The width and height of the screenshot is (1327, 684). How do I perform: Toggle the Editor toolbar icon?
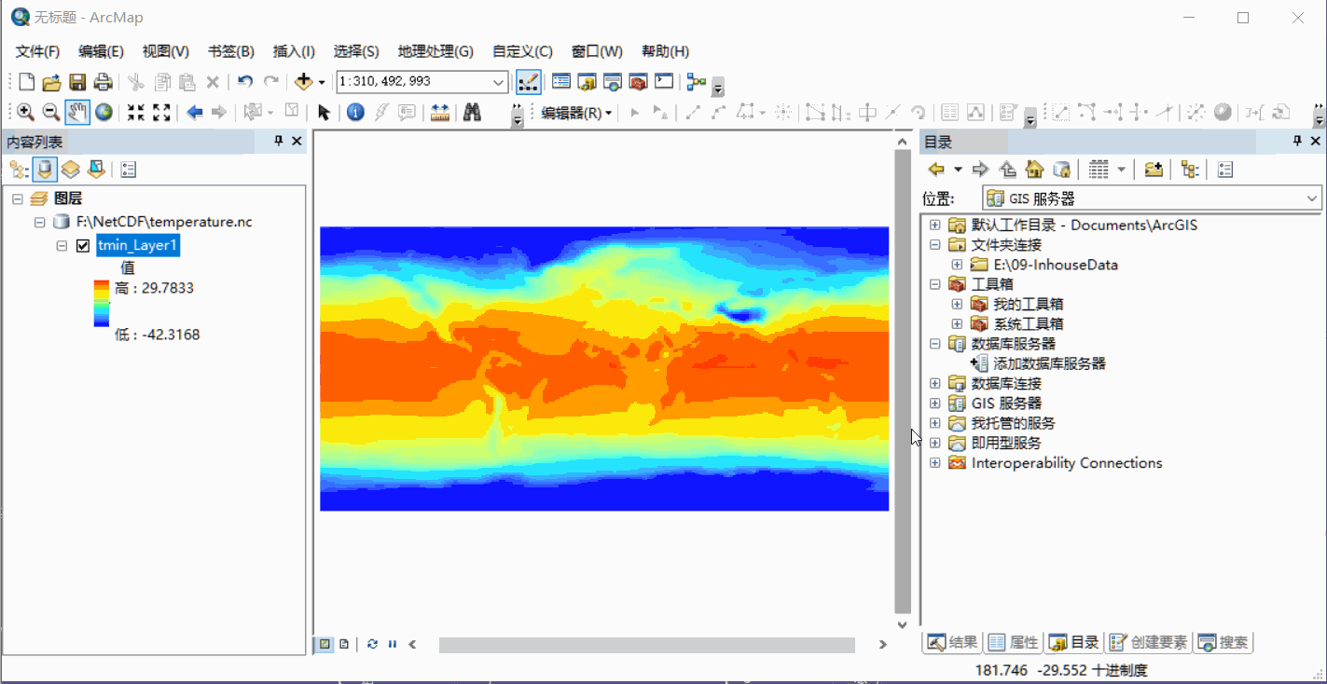click(528, 82)
